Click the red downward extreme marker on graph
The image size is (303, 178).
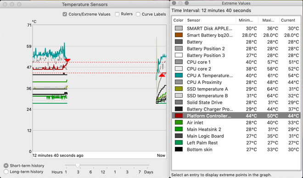(67, 61)
